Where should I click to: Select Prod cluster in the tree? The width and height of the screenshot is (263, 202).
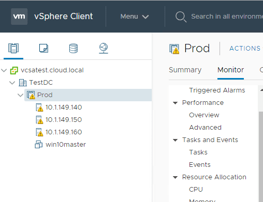45,95
